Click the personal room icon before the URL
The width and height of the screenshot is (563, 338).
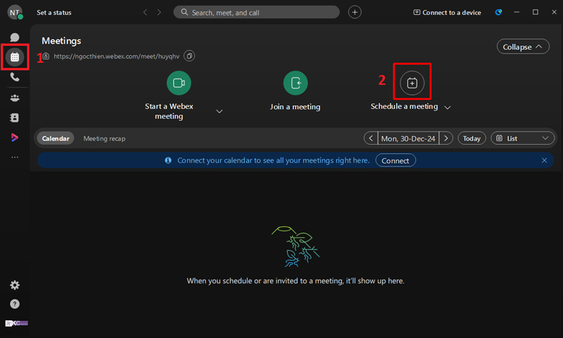pos(46,56)
